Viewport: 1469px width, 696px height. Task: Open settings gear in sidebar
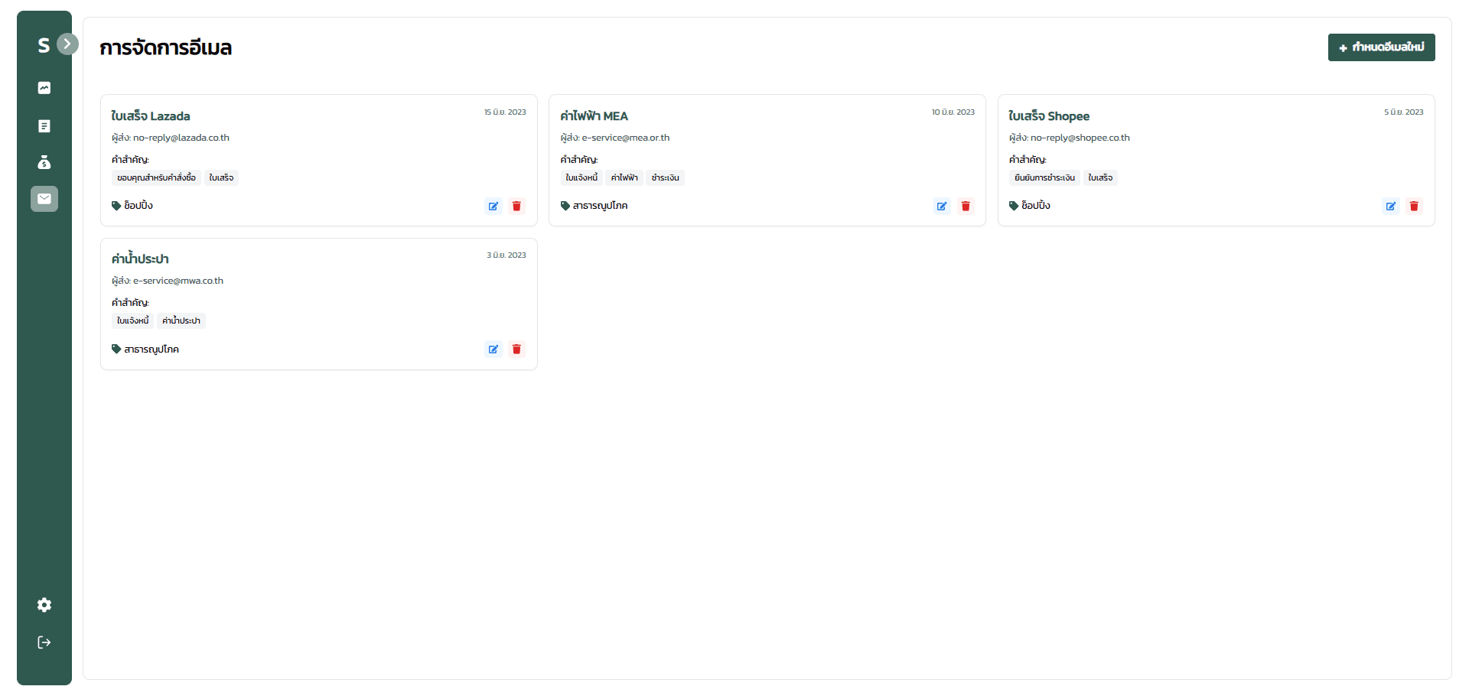click(x=44, y=605)
